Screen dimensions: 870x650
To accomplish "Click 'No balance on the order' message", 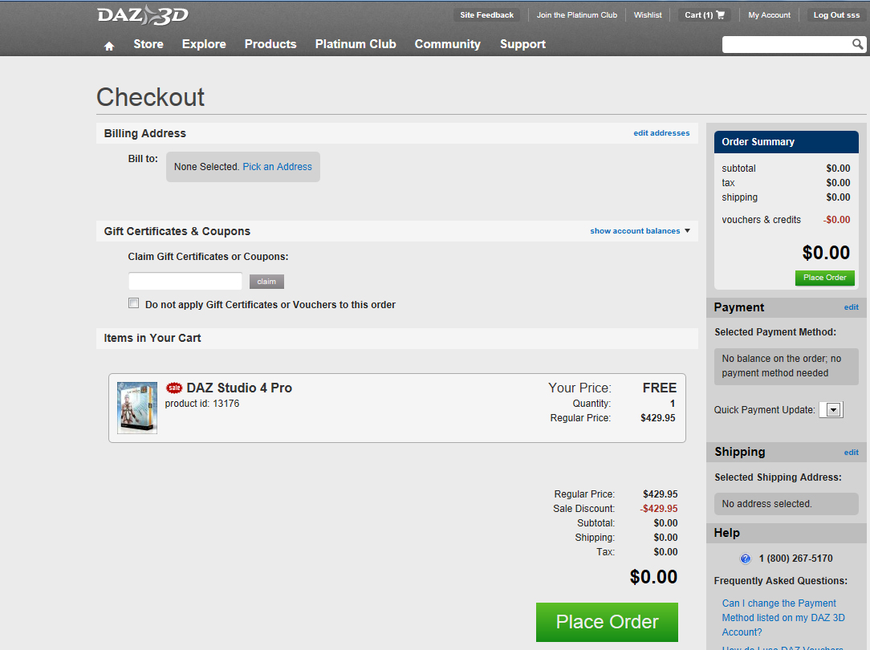I will [x=787, y=366].
